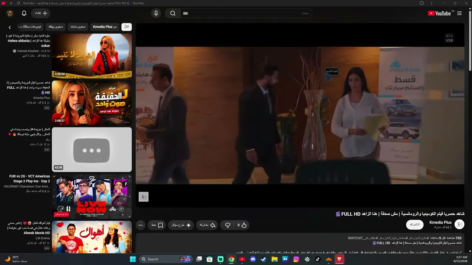
Task: Open the "Helwa eldonia sokar" video thumbnail
Action: pos(92,56)
